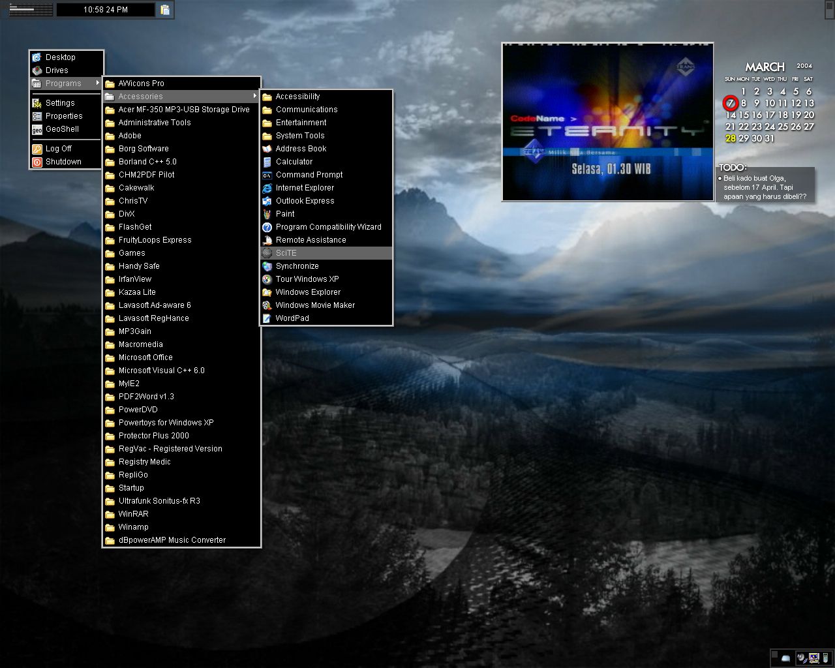Open the Communications folder

(x=326, y=110)
